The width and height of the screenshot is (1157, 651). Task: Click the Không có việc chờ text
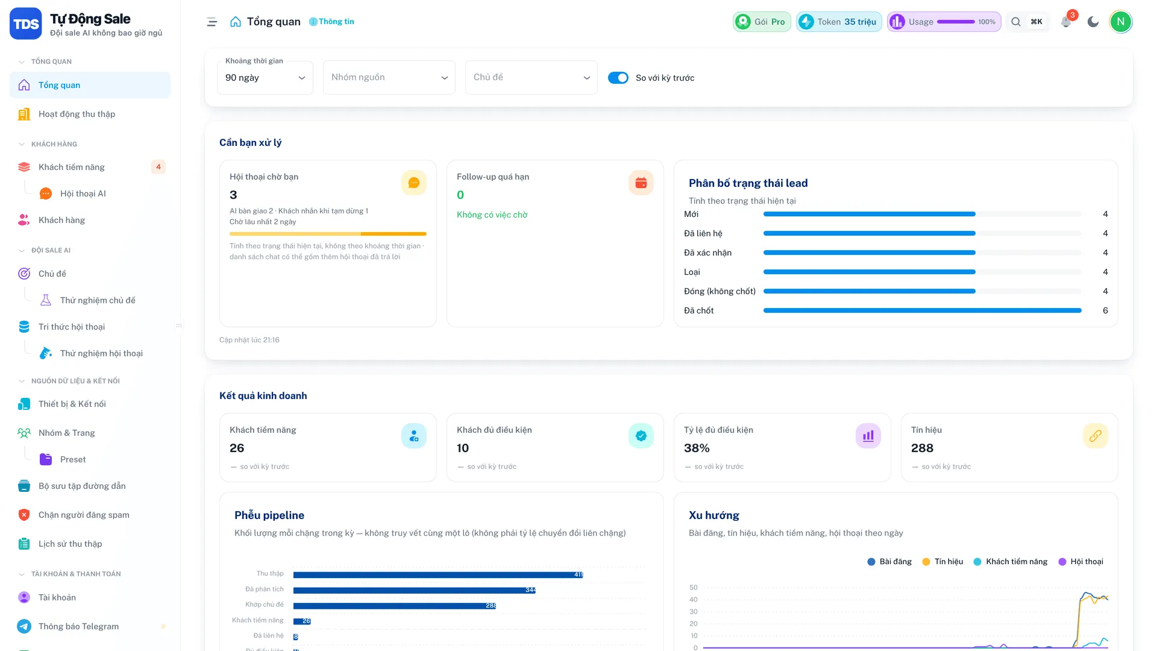492,215
